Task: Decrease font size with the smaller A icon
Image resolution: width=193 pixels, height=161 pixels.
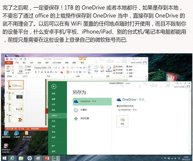Action: click(59, 68)
